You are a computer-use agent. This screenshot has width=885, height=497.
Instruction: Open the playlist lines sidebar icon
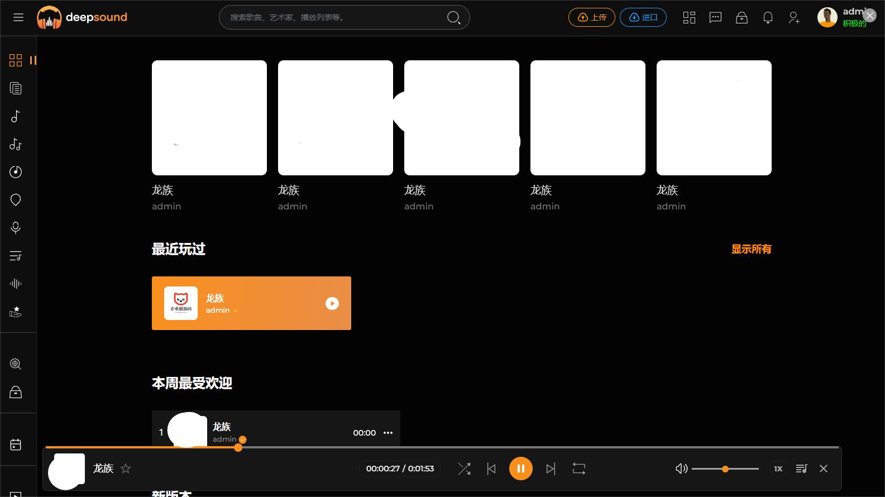[16, 256]
